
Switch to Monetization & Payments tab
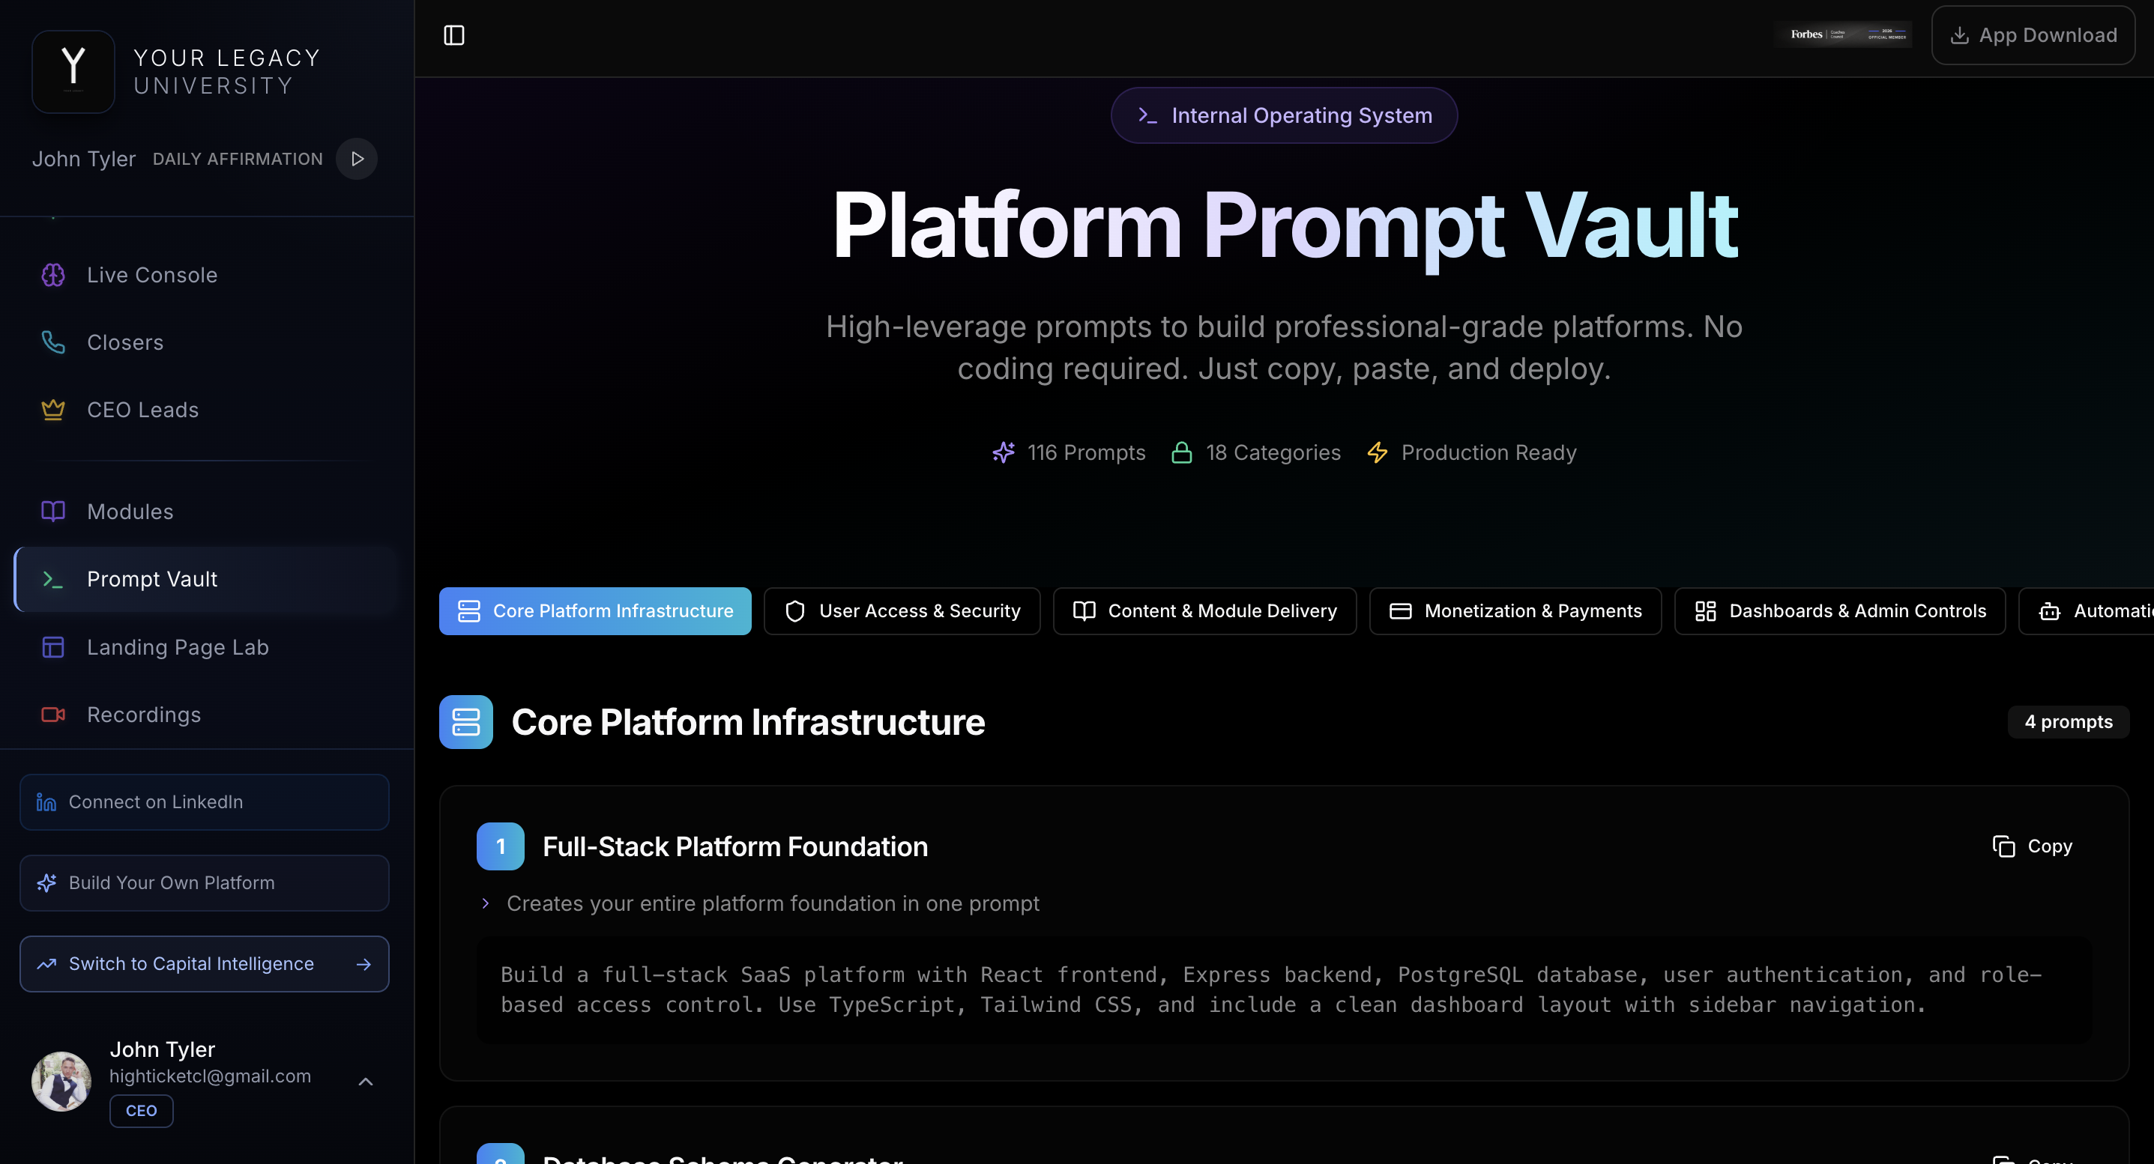[1515, 610]
